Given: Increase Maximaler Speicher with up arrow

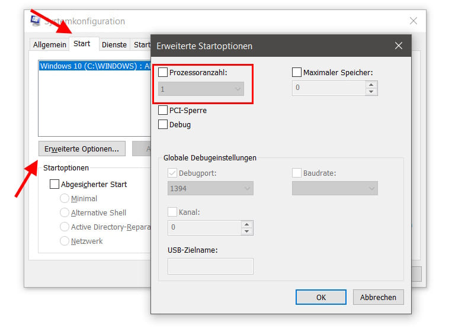Looking at the screenshot, I should 371,85.
